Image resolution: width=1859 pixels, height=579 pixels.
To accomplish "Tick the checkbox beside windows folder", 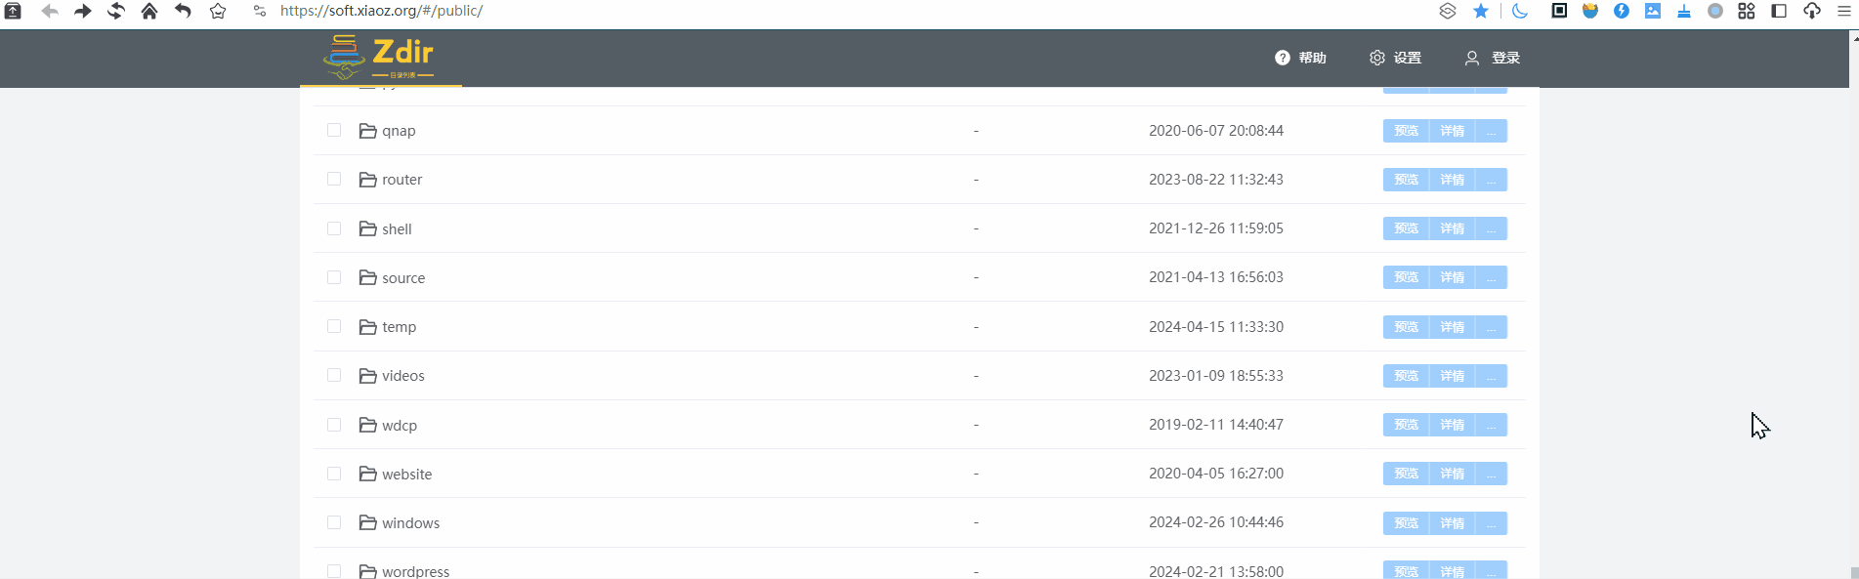I will [334, 522].
